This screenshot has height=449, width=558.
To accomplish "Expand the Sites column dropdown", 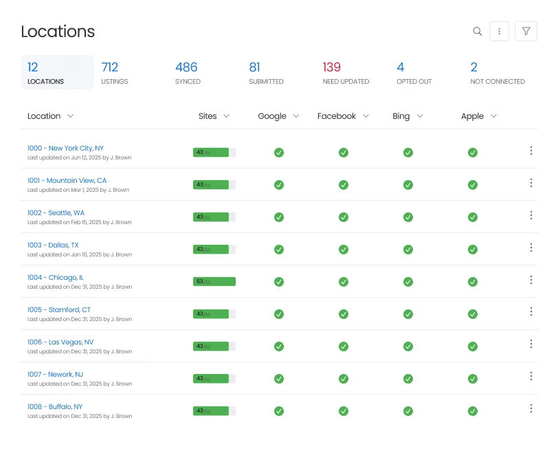I will coord(226,116).
